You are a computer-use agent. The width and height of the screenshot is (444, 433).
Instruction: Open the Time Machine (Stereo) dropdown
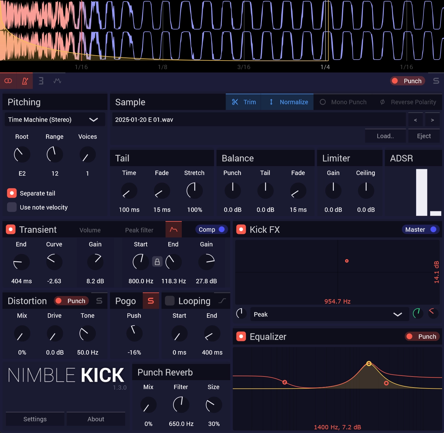(x=55, y=119)
